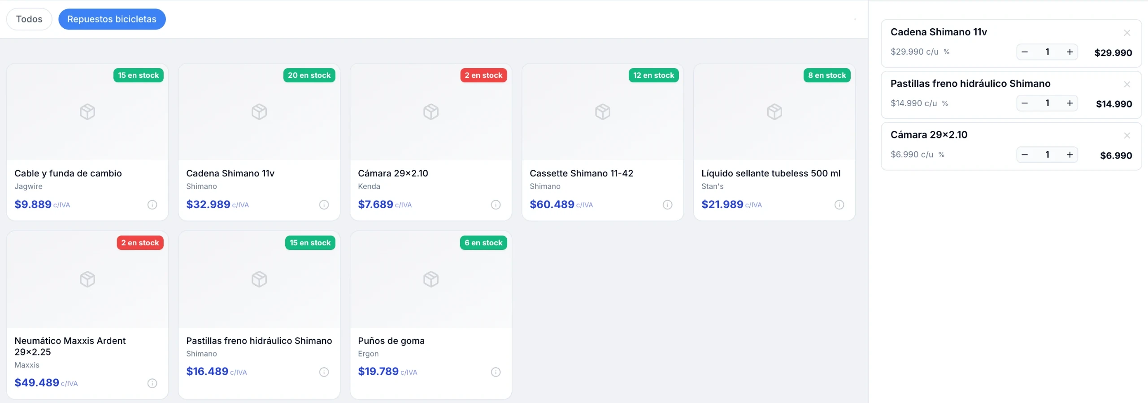Open info icon for Cable y funda de cambio

[152, 205]
